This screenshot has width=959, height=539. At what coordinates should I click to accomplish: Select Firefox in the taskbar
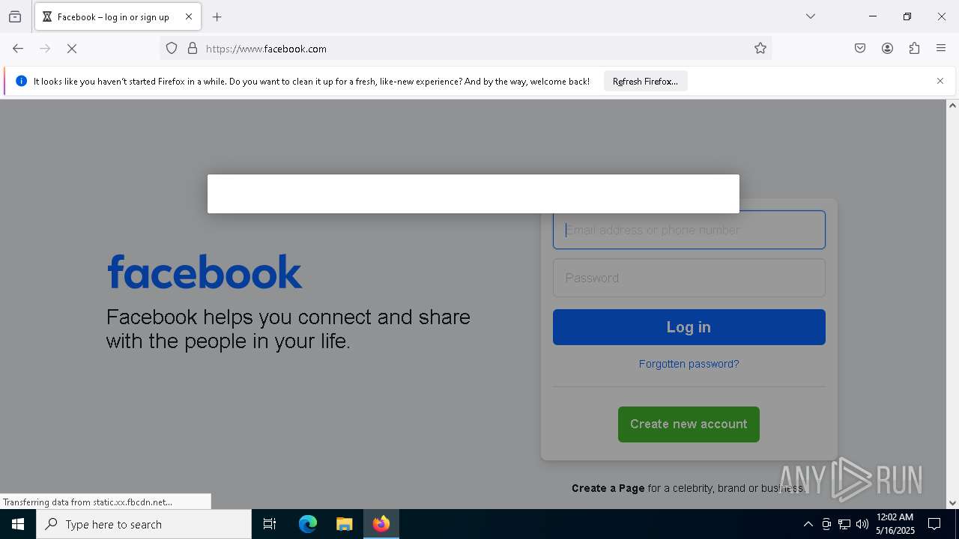(x=381, y=524)
